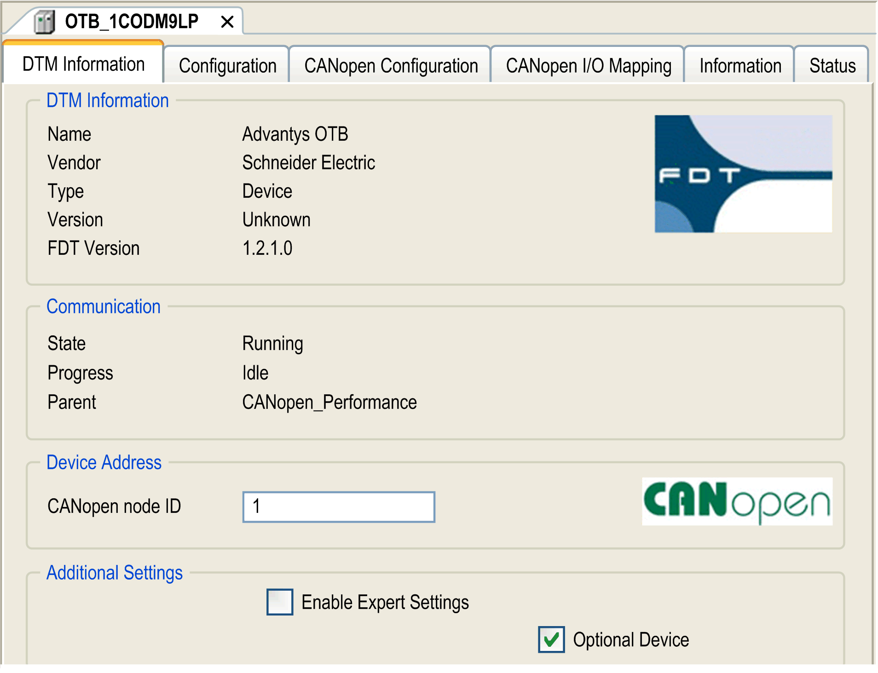The width and height of the screenshot is (878, 673).
Task: Enable the Expert Settings checkbox
Action: (280, 602)
